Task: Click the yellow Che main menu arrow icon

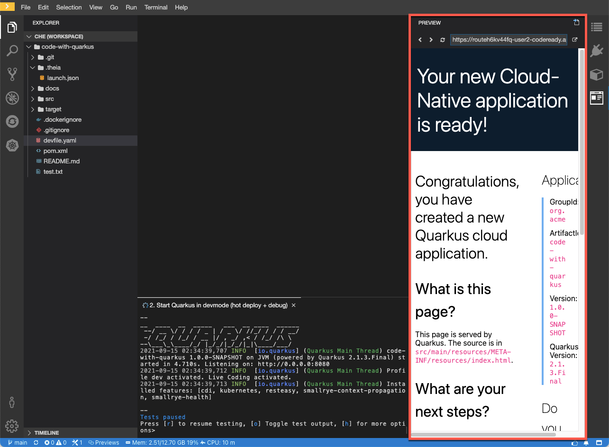Action: point(7,7)
